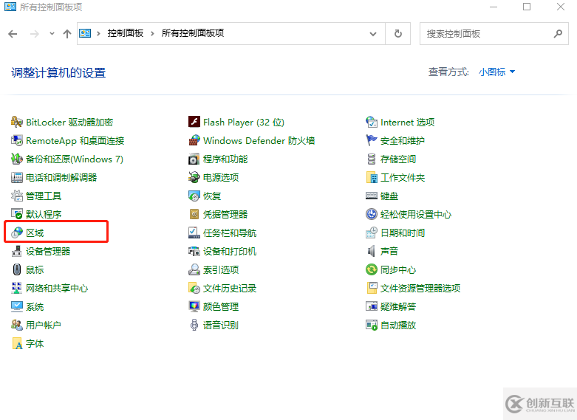Screen dimensions: 577x420
Task: Click the 安全和维护 flag icon
Action: click(372, 140)
